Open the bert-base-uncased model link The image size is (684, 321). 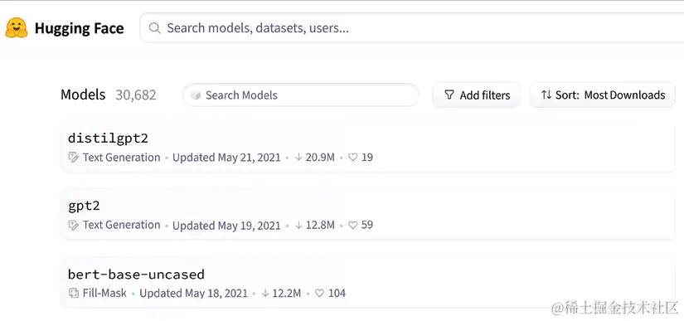coord(136,275)
